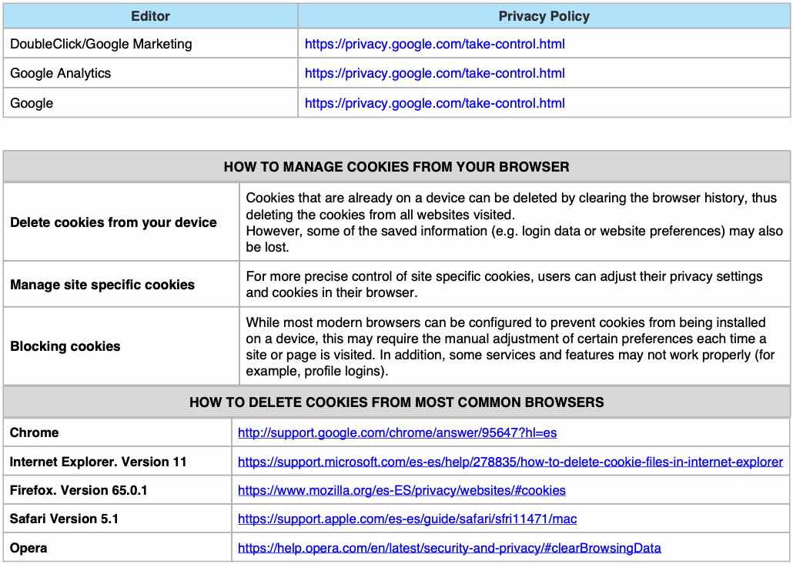Image resolution: width=793 pixels, height=564 pixels.
Task: Click the "How to delete cookies from most common browsers" heading
Action: coord(396,402)
